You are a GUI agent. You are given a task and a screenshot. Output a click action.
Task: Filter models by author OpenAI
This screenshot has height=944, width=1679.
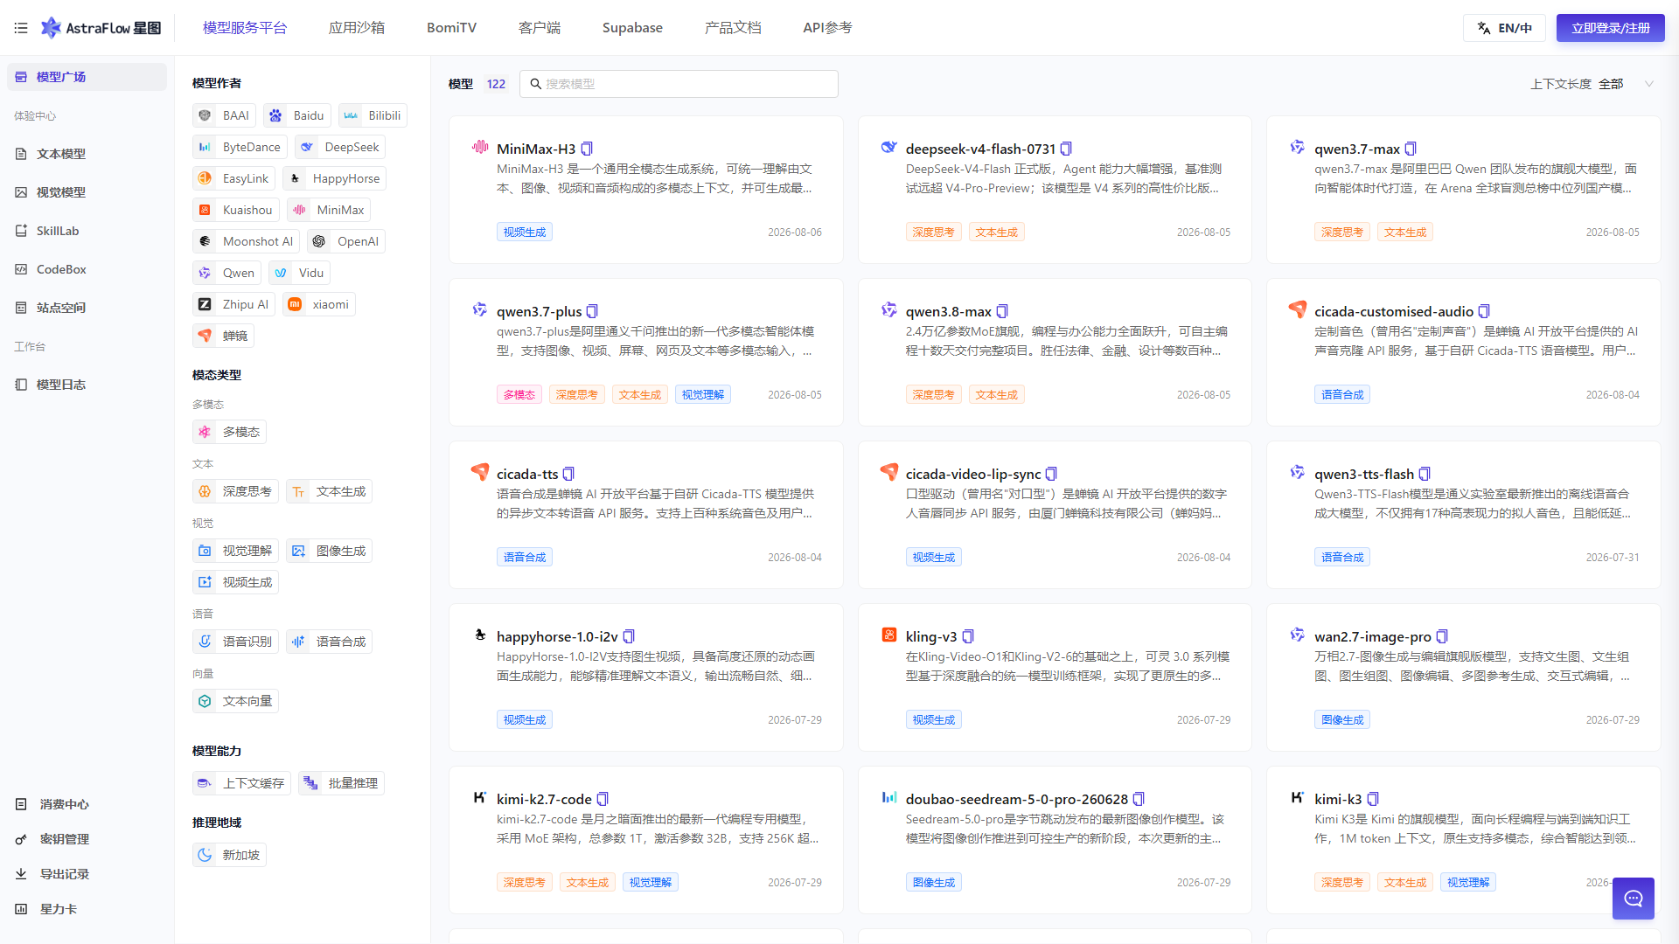point(346,241)
